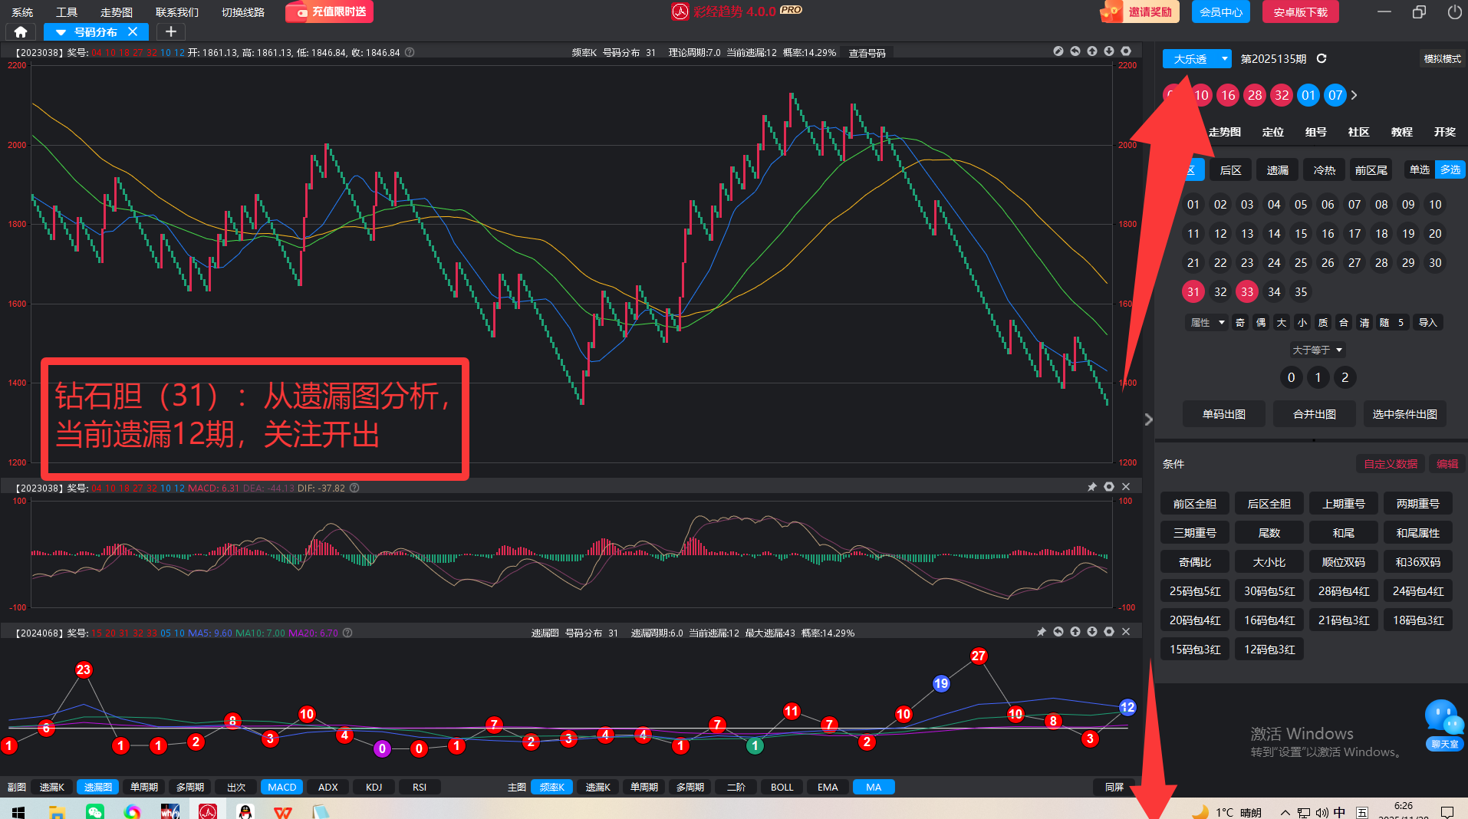Click the pencil draw icon on main chart

1058,51
